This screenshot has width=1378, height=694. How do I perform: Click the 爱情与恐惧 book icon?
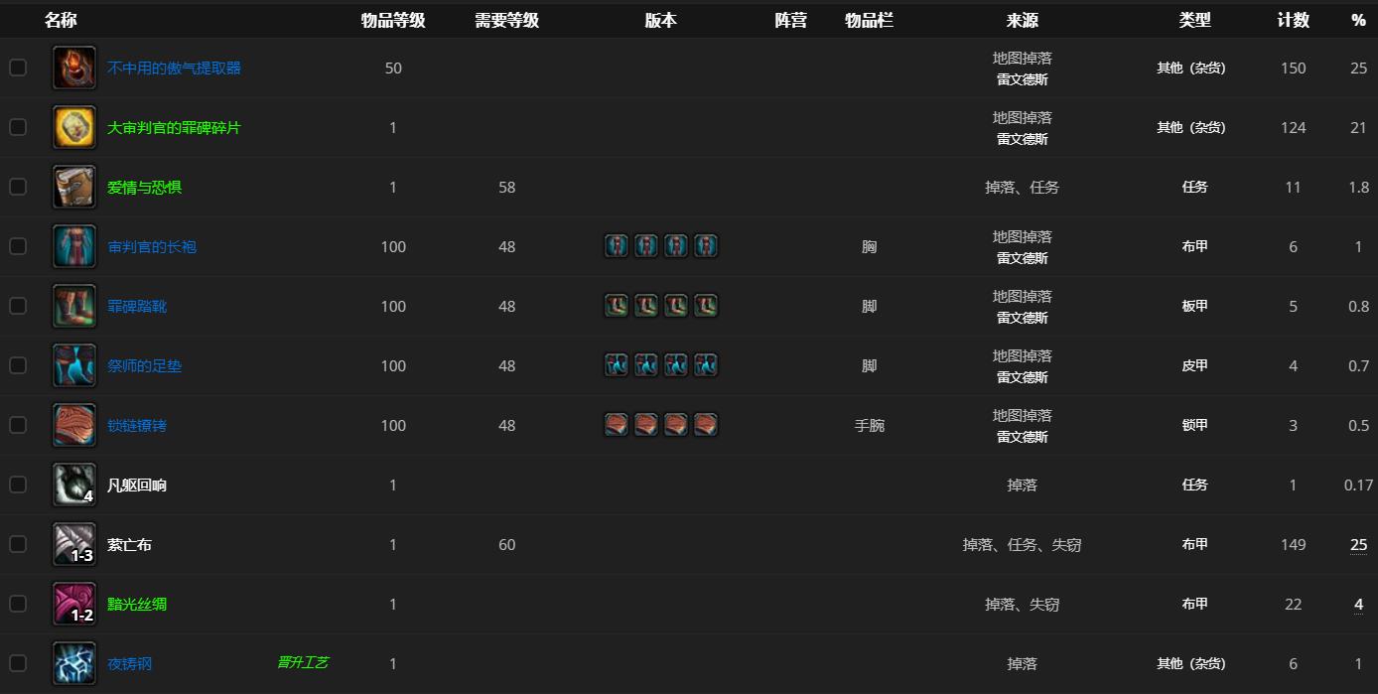[x=74, y=187]
